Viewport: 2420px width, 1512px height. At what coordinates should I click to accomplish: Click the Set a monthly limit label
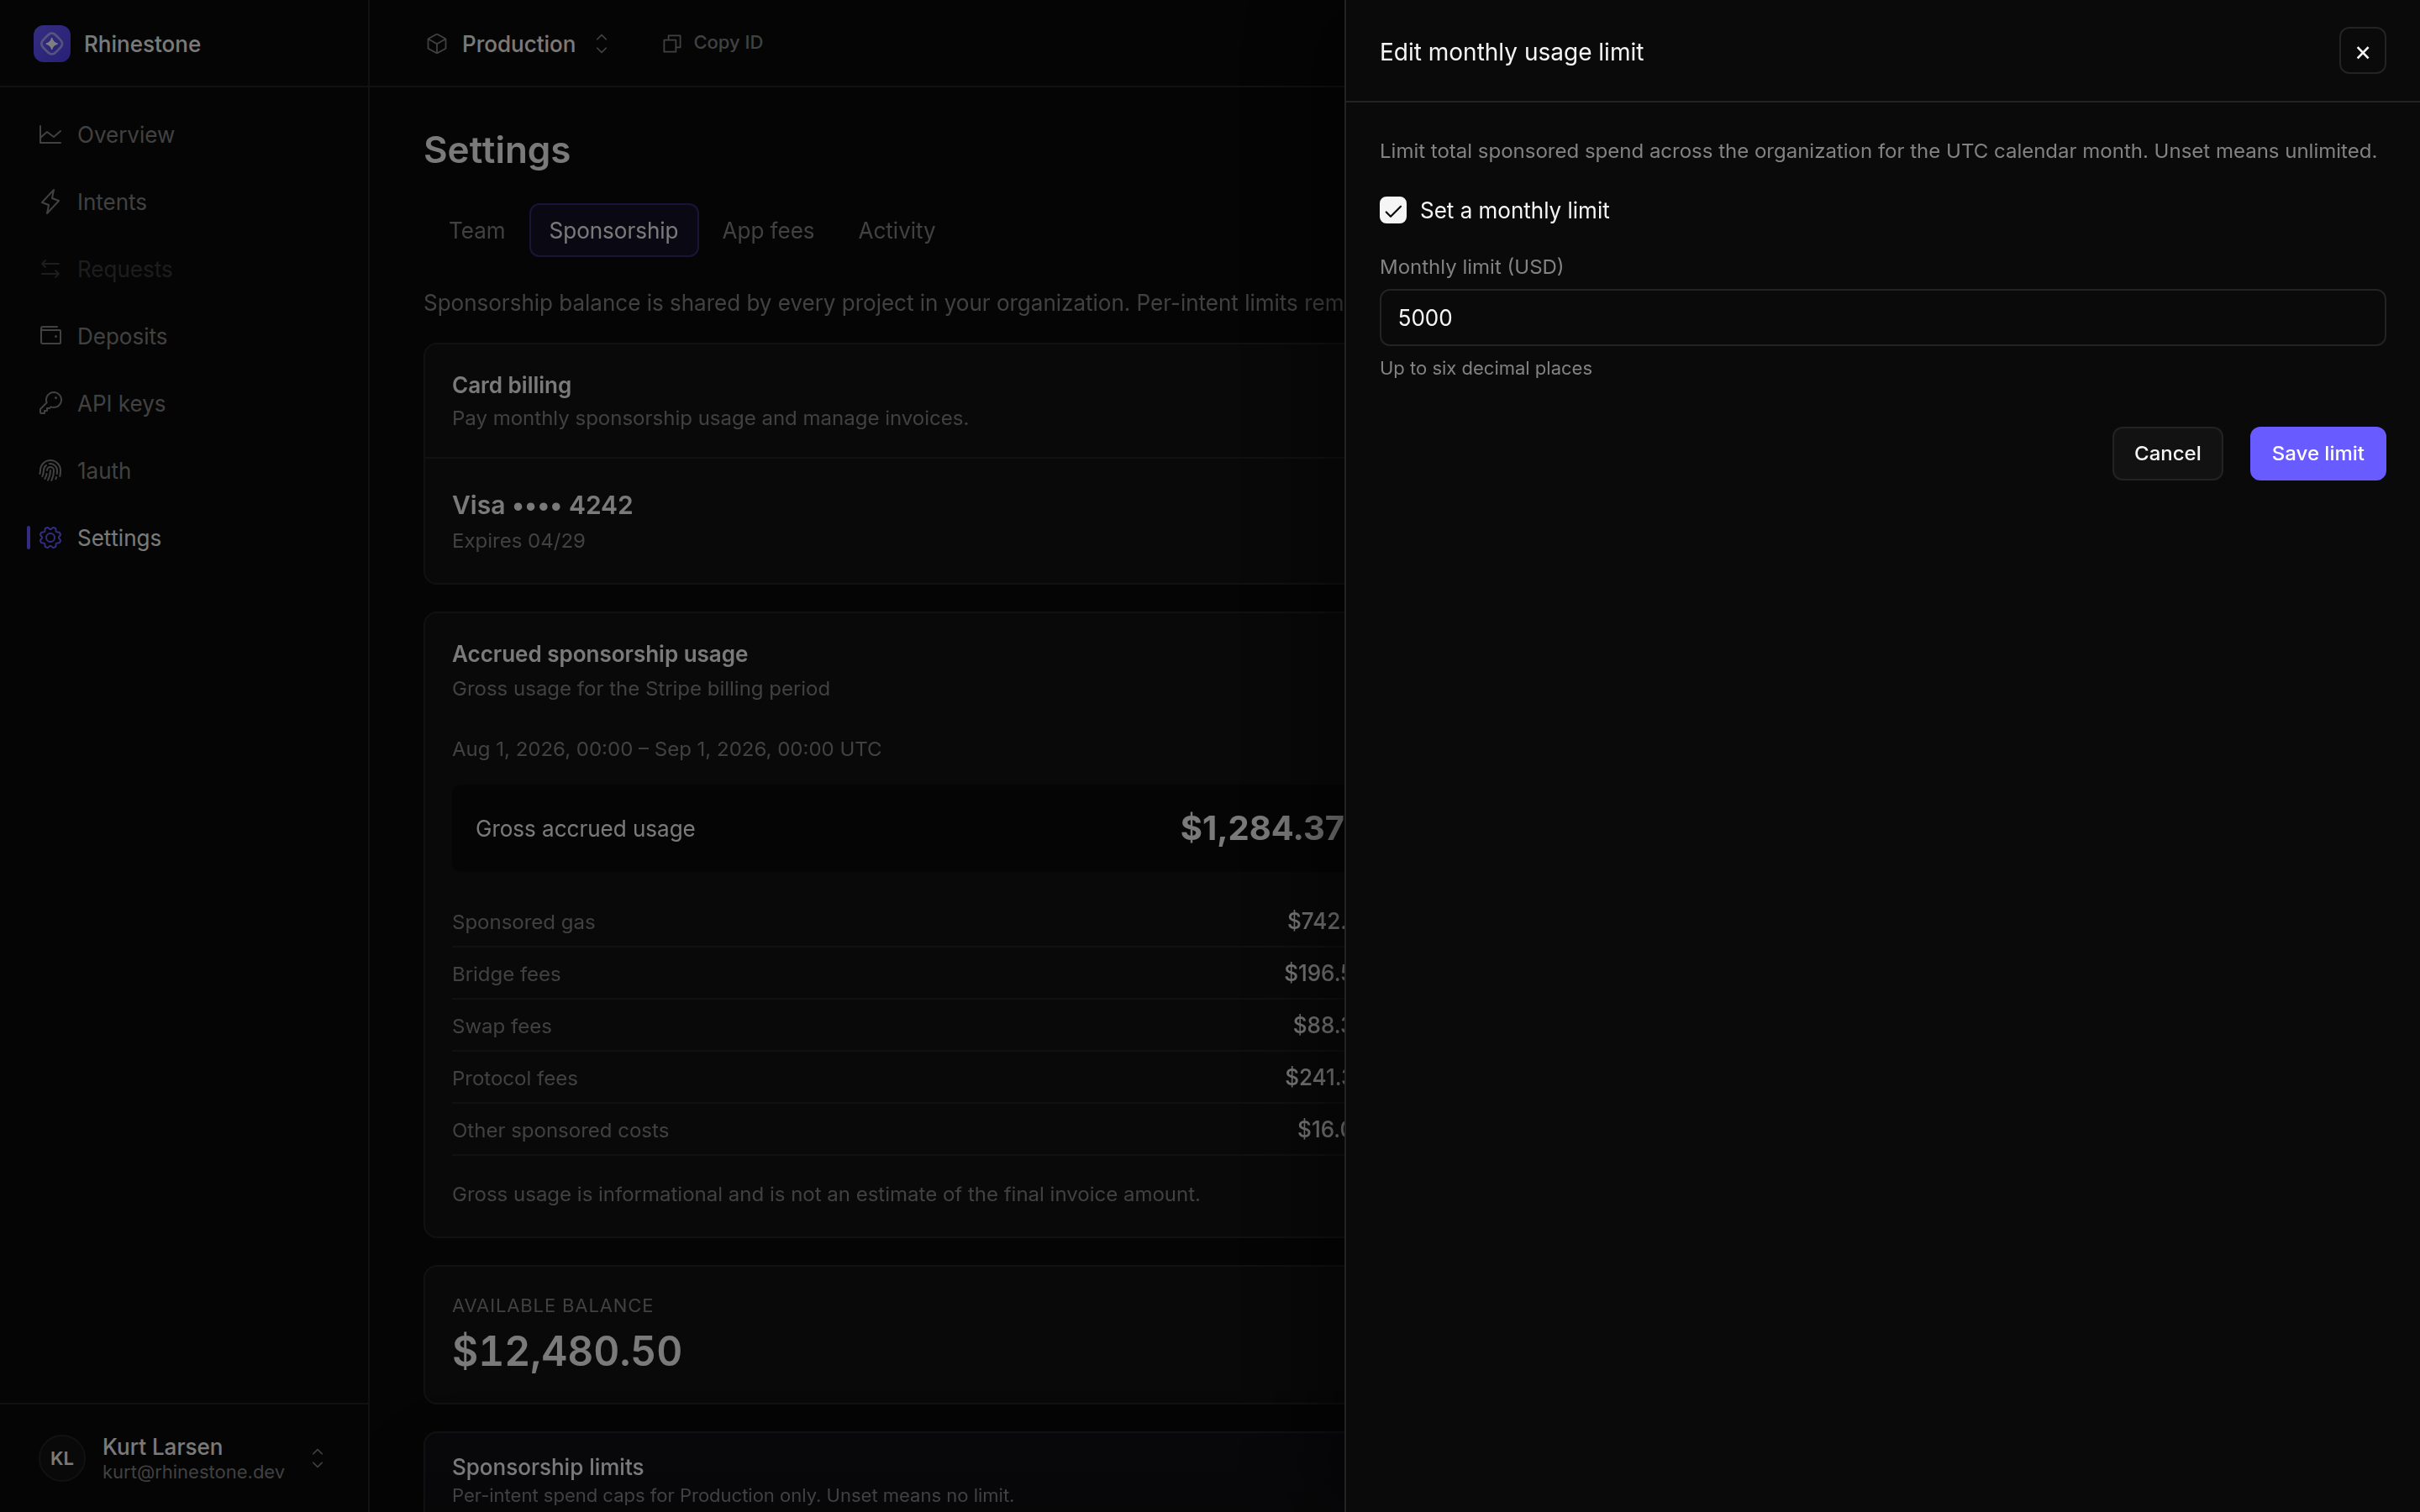coord(1514,210)
